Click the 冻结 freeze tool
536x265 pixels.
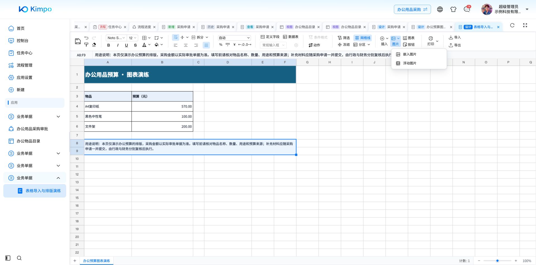tap(344, 45)
